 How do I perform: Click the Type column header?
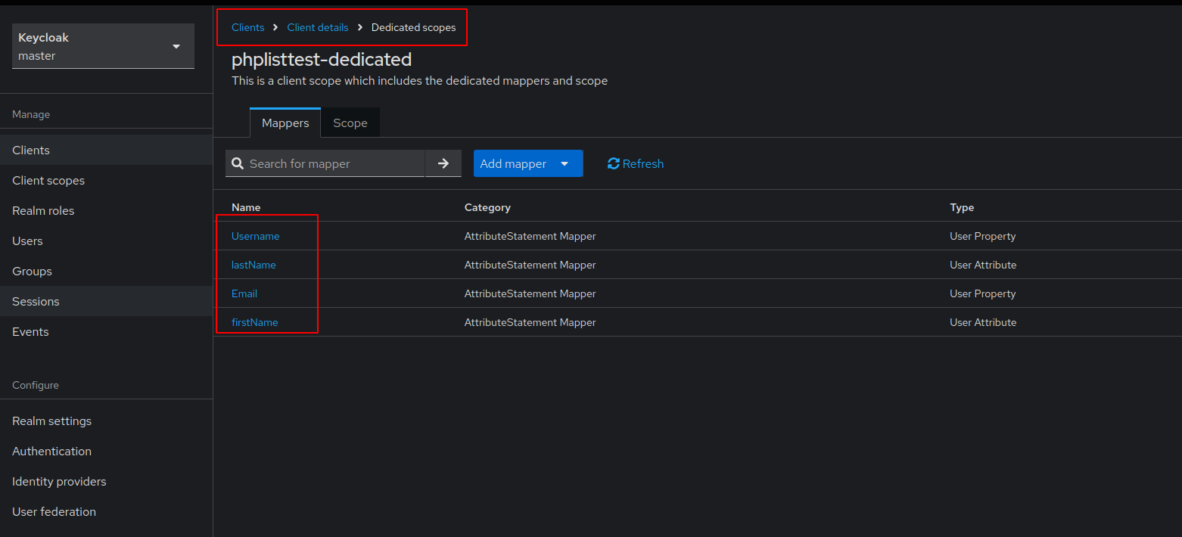(962, 207)
